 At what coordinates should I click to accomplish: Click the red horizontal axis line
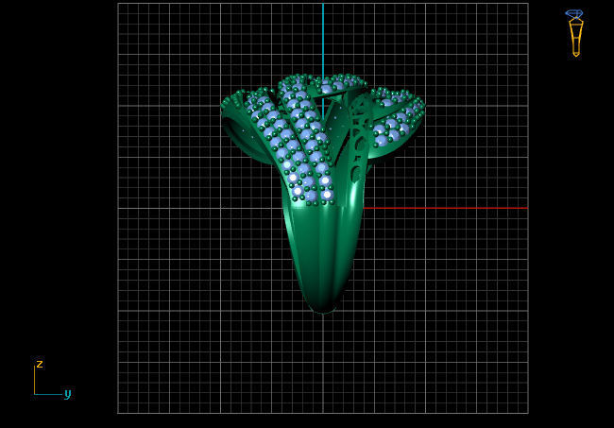(446, 208)
